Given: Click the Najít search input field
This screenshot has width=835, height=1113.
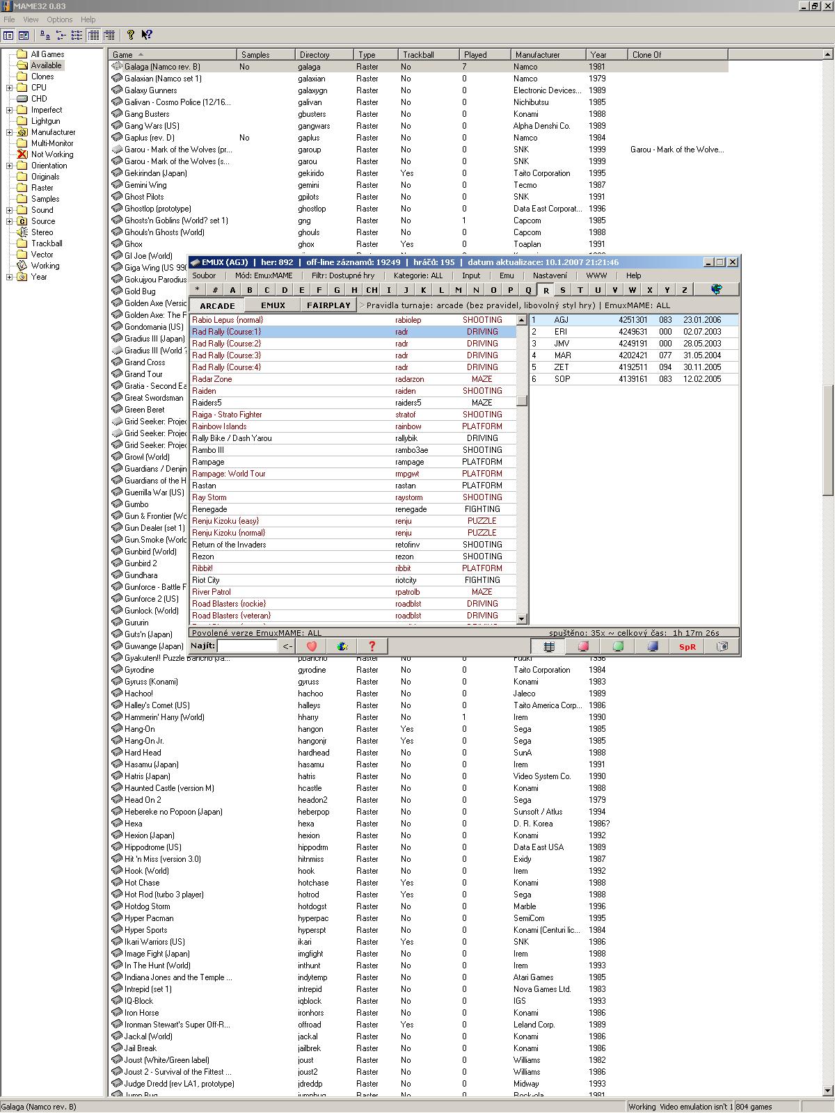Looking at the screenshot, I should tap(248, 646).
